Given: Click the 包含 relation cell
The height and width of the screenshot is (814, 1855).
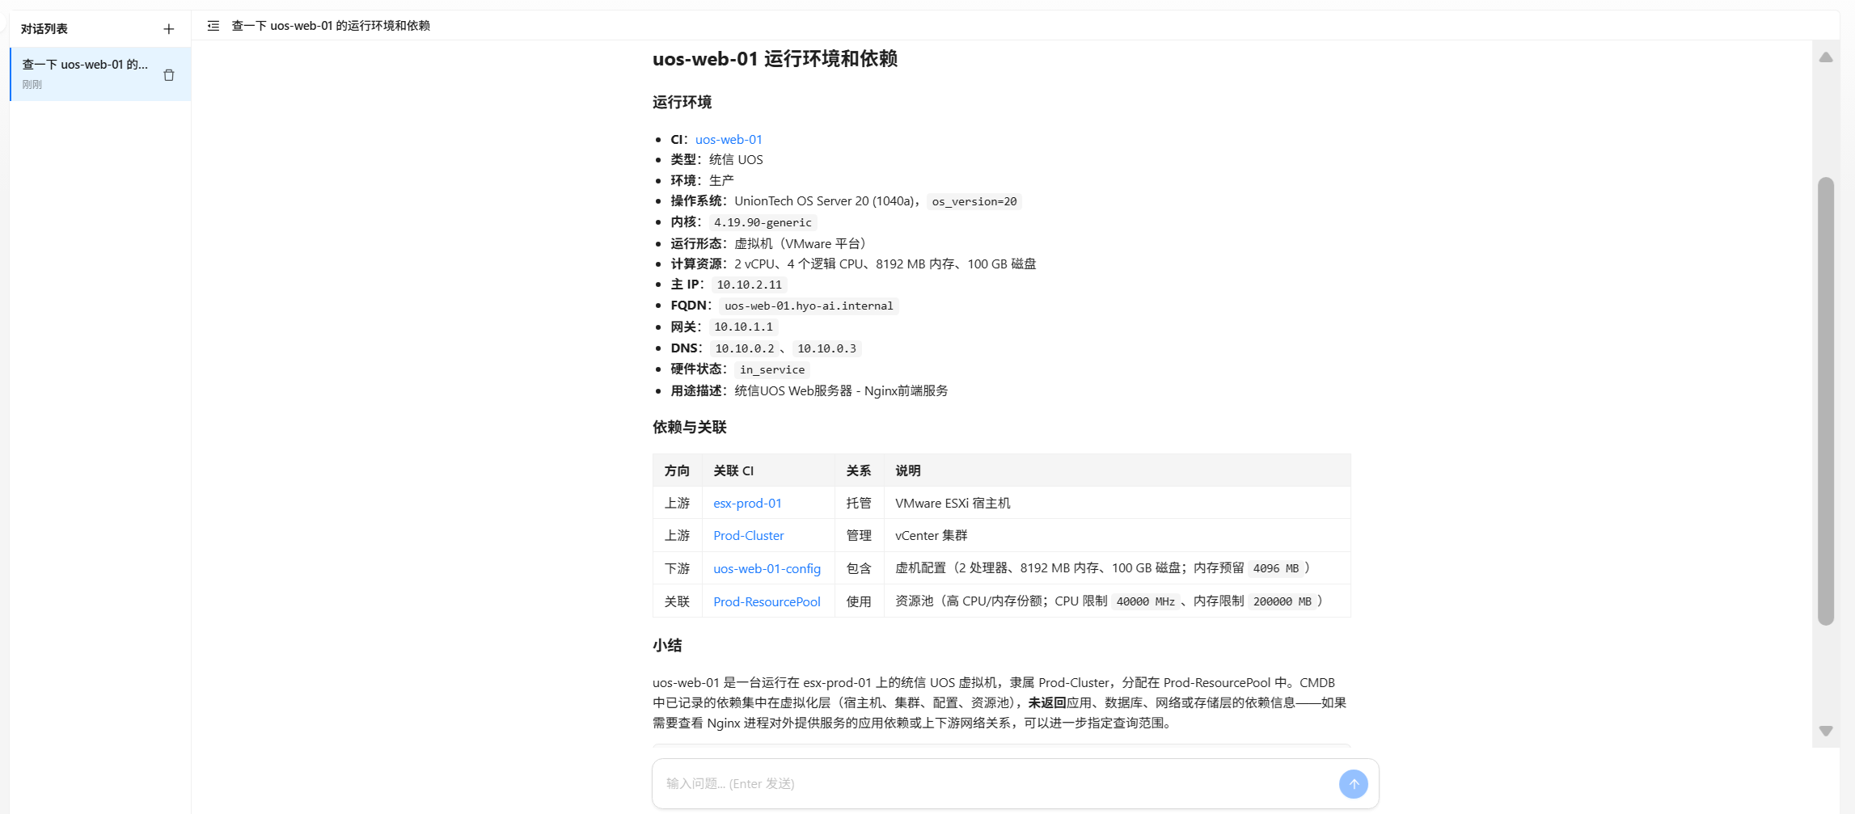Looking at the screenshot, I should click(x=859, y=568).
